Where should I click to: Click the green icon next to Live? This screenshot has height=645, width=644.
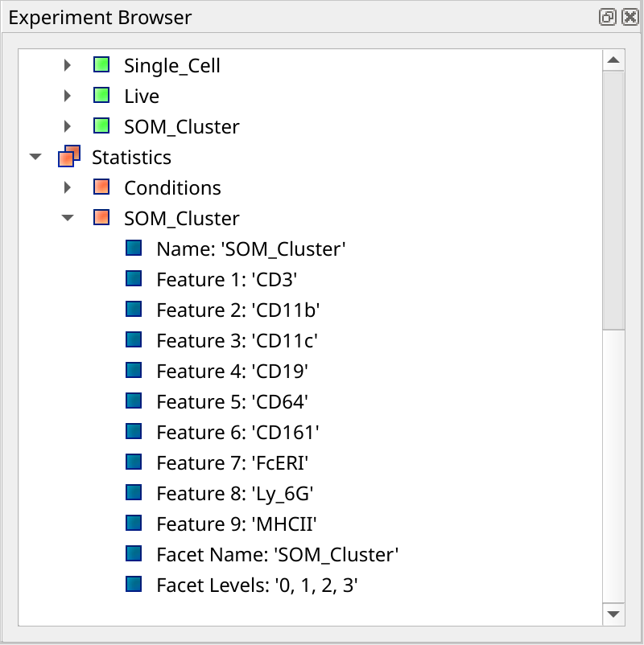click(x=101, y=96)
